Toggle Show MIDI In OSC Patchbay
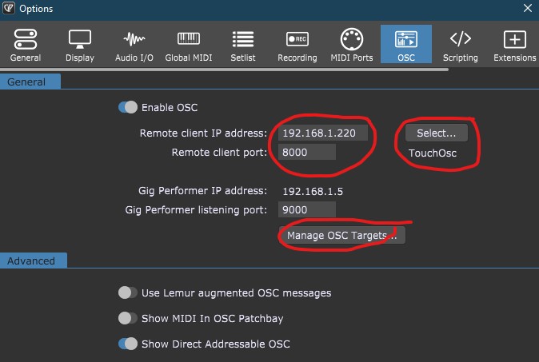539x362 pixels. click(x=128, y=318)
